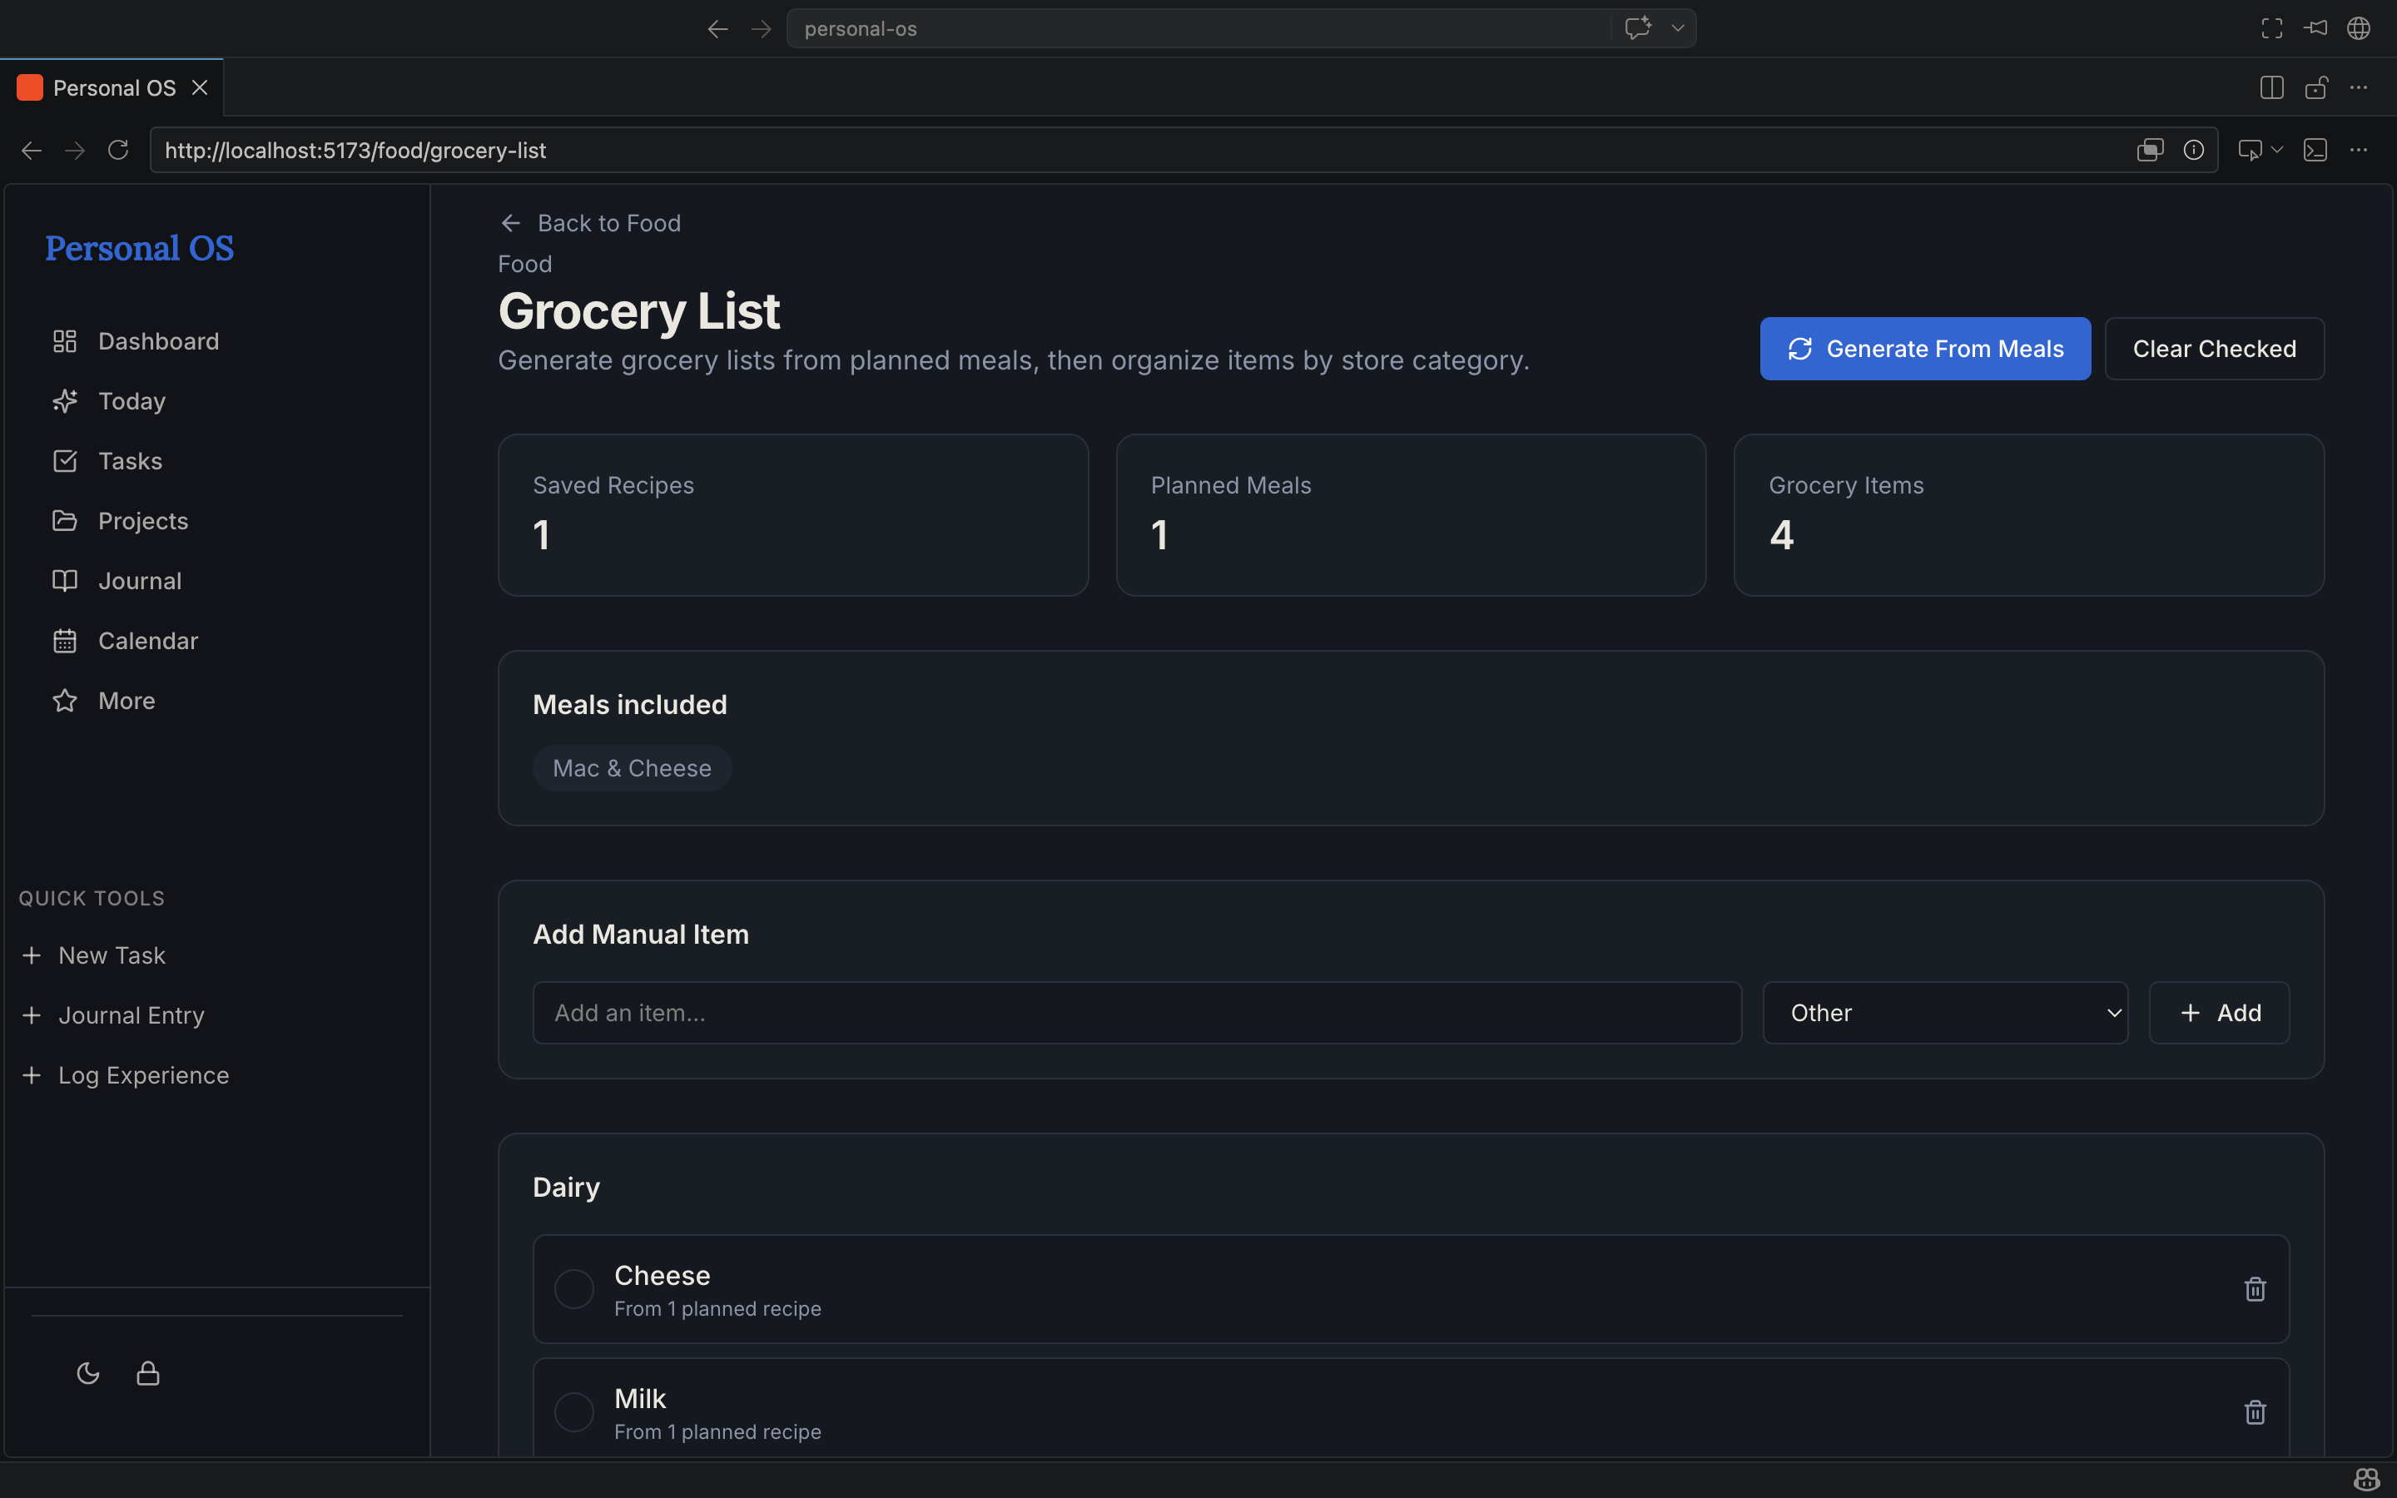2397x1498 pixels.
Task: Click the Add an item input field
Action: (1137, 1013)
